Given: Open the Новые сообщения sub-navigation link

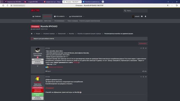Looking at the screenshot, I should 37,21.
